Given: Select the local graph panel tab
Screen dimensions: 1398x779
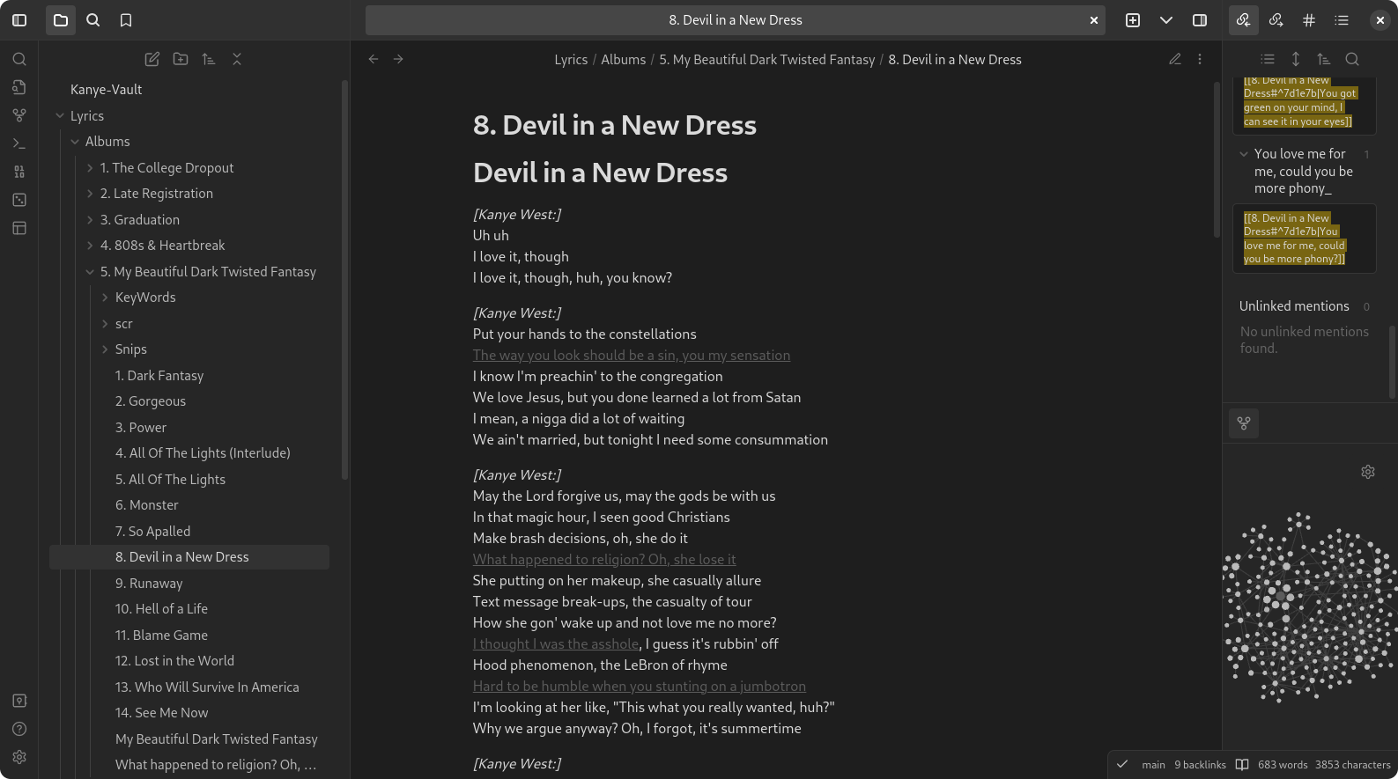Looking at the screenshot, I should pos(1244,423).
